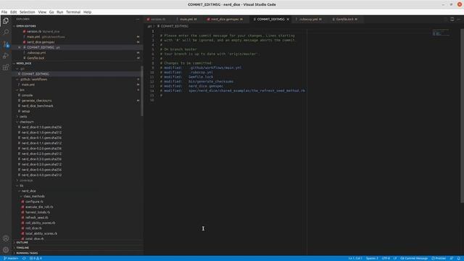Open the View menu

coord(42,12)
